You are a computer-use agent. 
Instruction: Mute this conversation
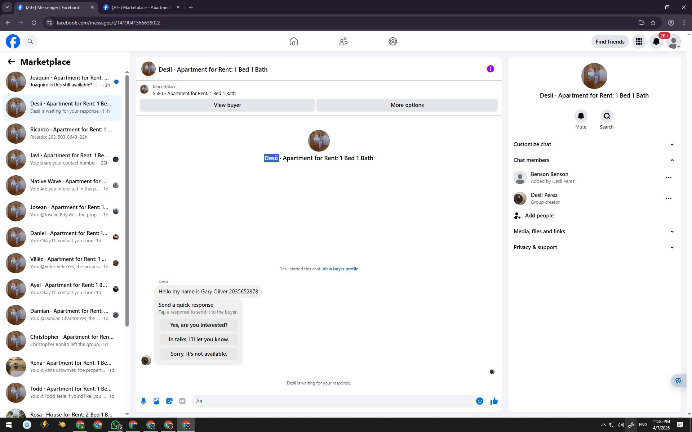point(581,116)
